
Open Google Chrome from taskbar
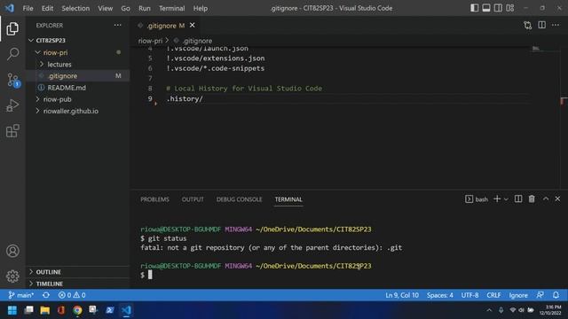point(77,310)
